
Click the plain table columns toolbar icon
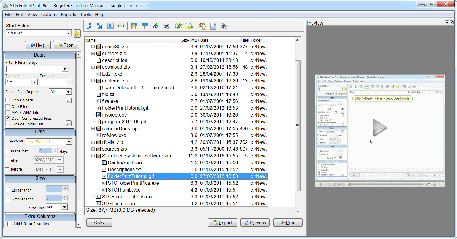[x=145, y=26]
